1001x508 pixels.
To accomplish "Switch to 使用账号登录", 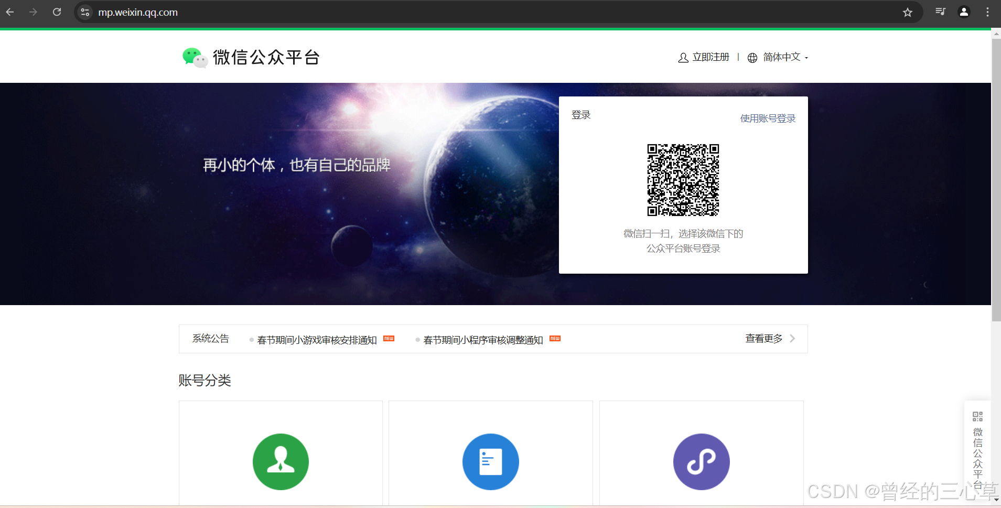I will point(768,118).
